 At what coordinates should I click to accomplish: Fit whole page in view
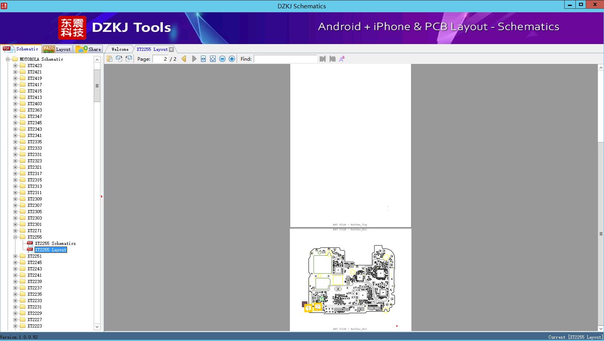[213, 59]
